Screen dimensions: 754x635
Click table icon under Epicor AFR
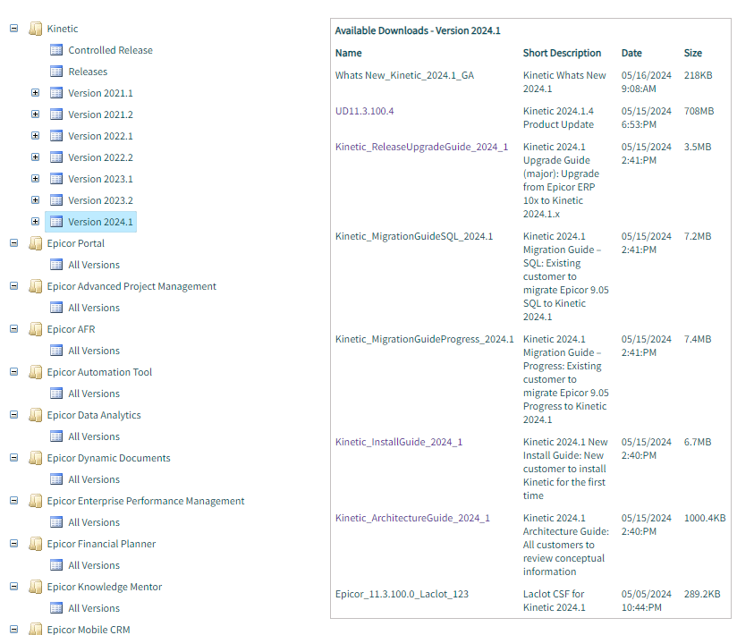click(x=56, y=351)
